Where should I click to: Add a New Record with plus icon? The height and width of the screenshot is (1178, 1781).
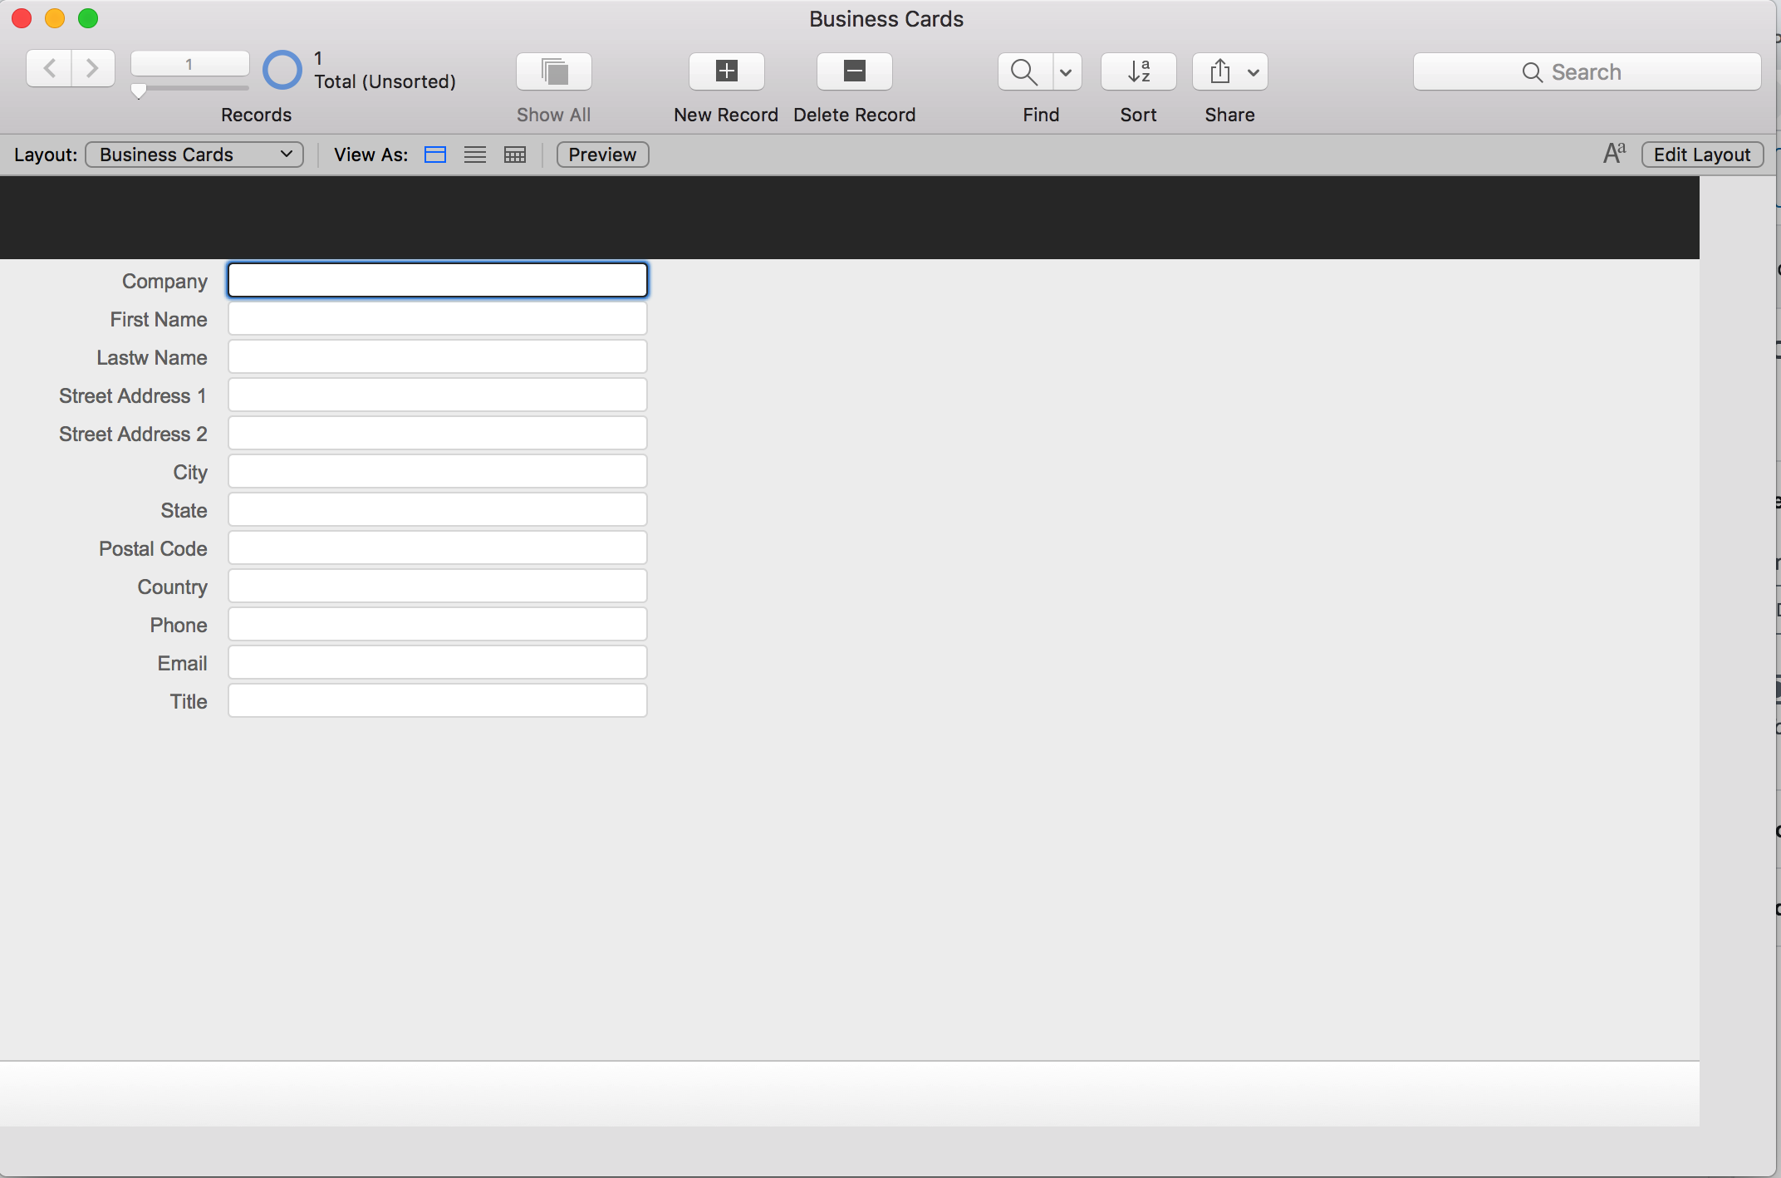727,71
